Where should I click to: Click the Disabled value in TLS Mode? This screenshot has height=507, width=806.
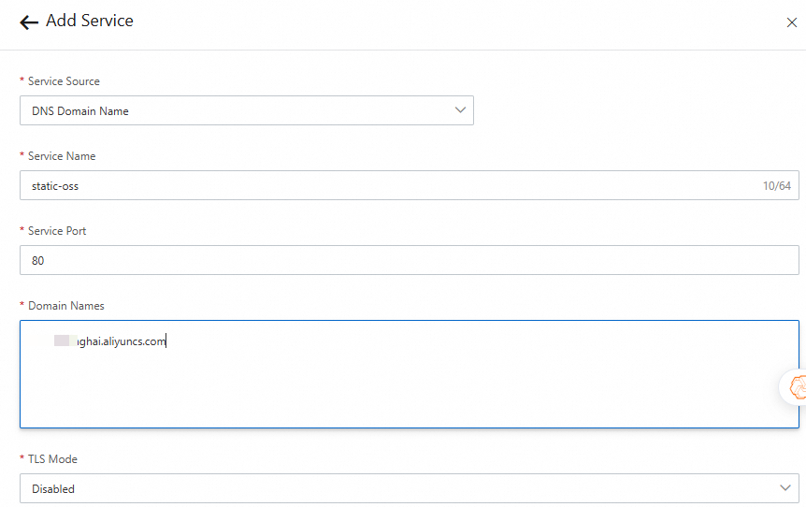(x=53, y=489)
